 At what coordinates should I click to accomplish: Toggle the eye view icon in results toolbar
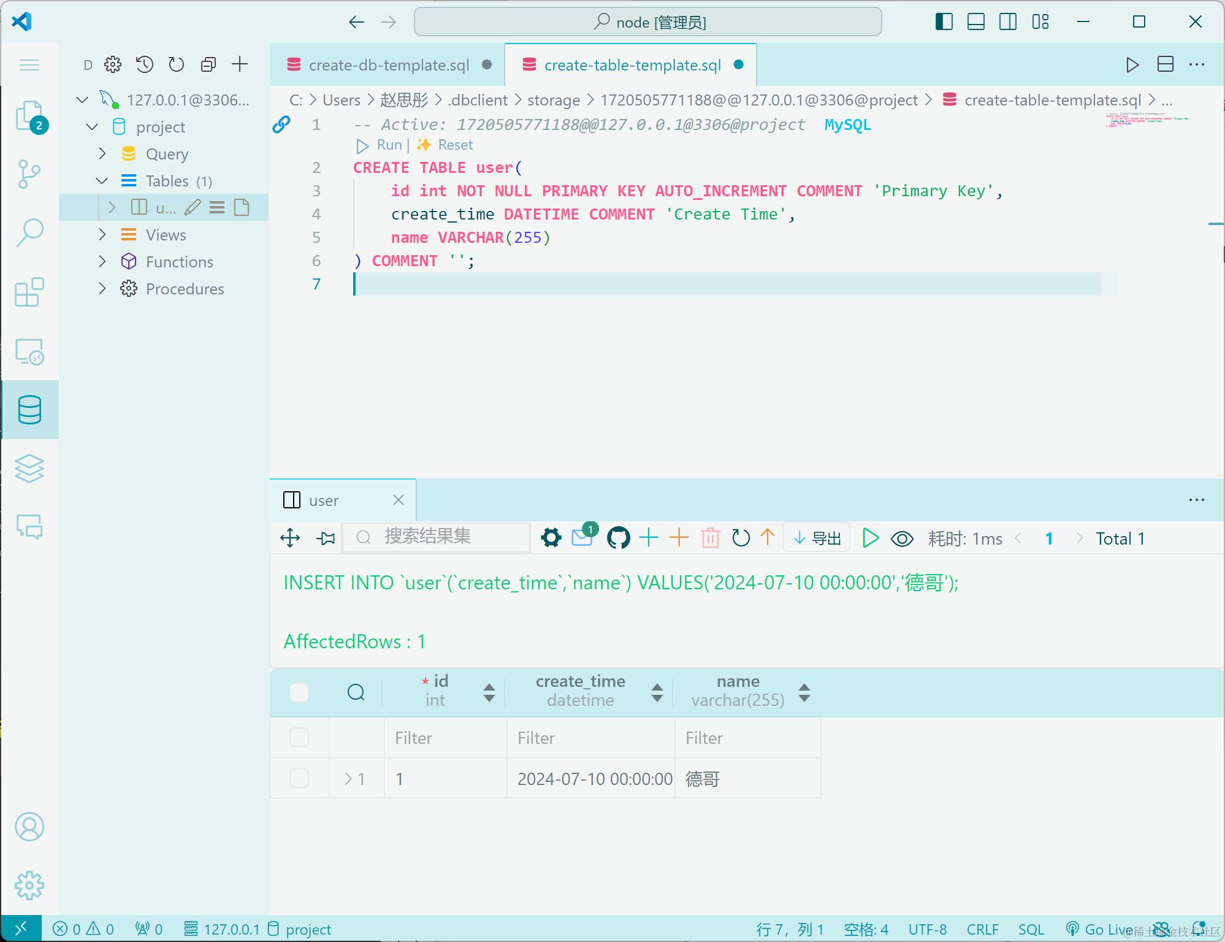tap(902, 538)
